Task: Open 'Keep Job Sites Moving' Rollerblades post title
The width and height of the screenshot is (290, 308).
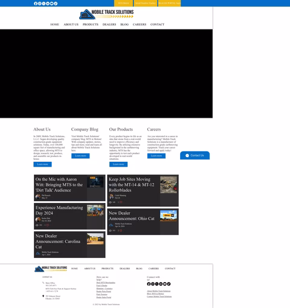Action: tap(132, 185)
